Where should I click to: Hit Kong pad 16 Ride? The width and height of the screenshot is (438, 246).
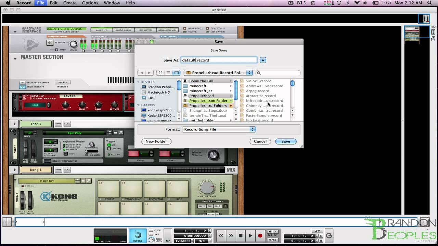point(178,189)
